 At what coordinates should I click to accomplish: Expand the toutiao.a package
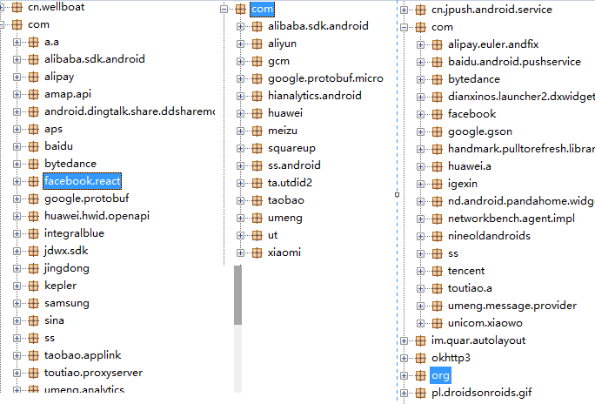click(420, 288)
